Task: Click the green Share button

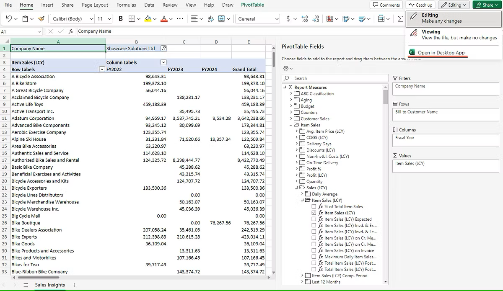Action: click(x=487, y=5)
